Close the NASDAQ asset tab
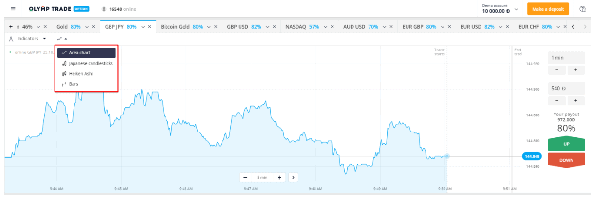Viewport: 592px width, 198px height. pos(333,27)
